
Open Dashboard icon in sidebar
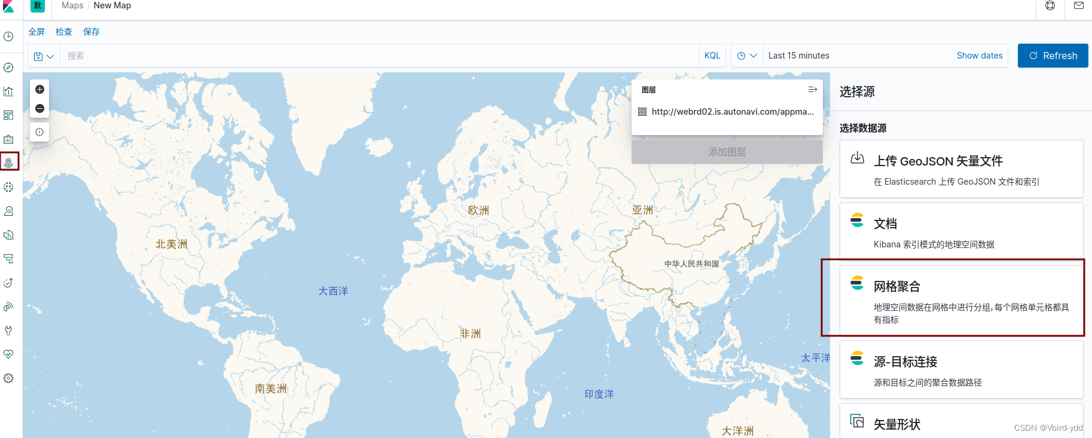[x=8, y=115]
